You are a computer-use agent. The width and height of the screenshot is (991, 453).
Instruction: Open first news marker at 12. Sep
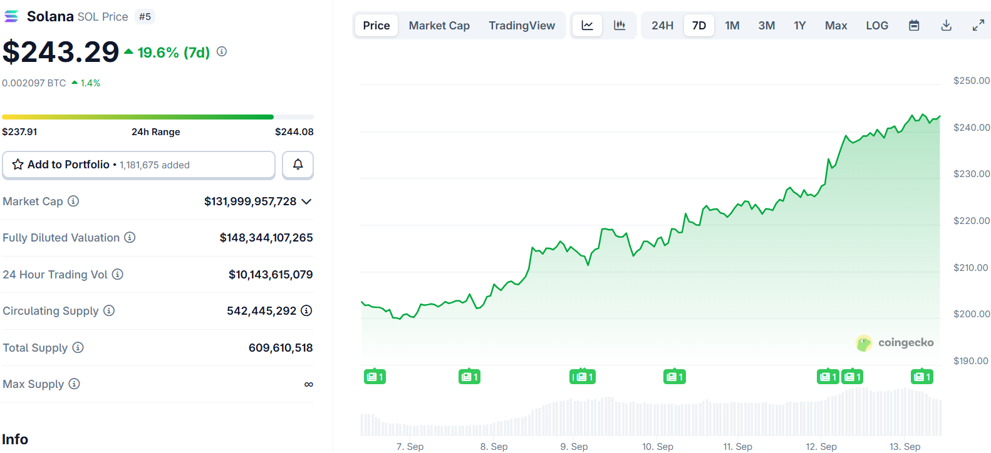pos(828,377)
